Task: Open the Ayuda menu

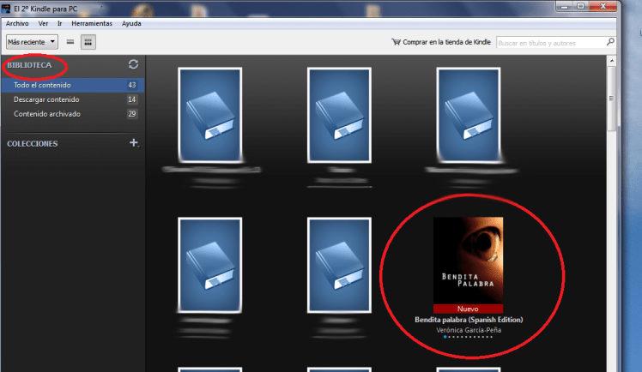Action: 131,23
